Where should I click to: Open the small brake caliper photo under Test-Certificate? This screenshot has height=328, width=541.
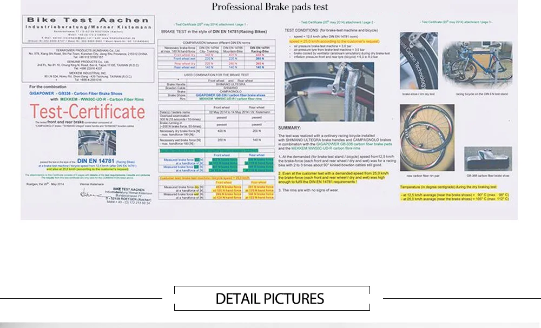click(97, 143)
